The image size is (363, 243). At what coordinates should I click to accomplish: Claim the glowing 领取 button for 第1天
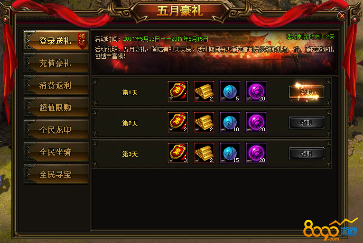pos(307,92)
